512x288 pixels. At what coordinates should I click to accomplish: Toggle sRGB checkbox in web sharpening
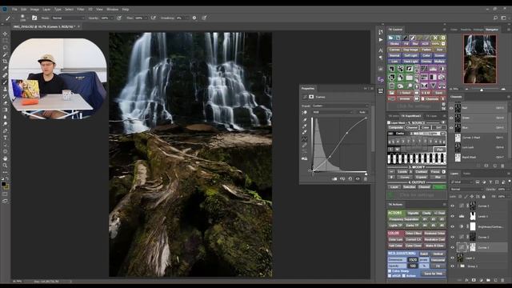[x=390, y=276]
